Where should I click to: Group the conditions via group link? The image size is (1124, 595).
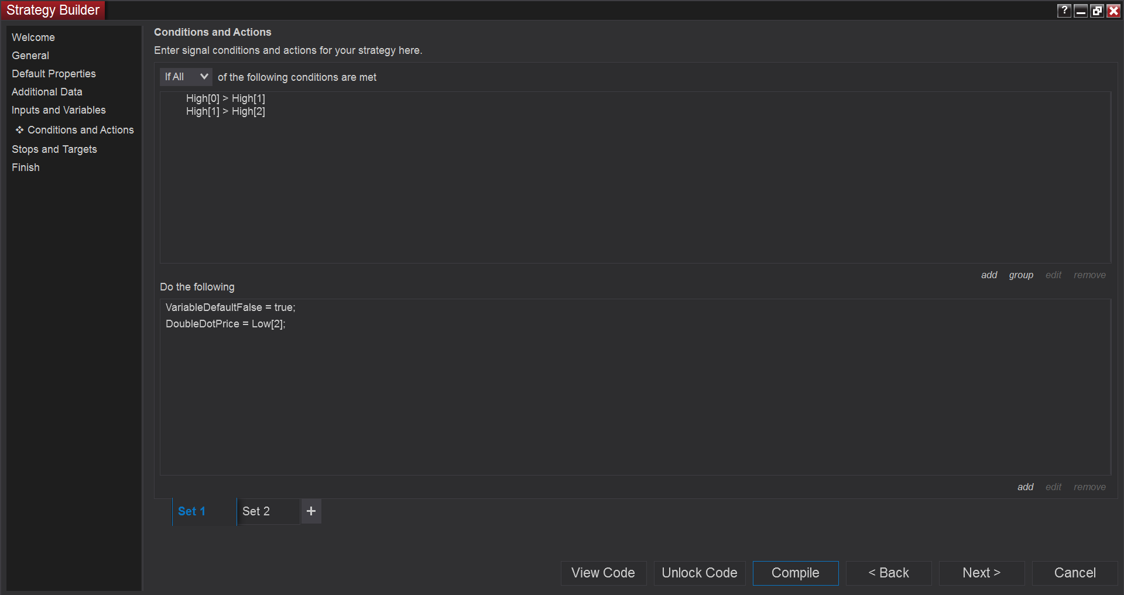click(1021, 275)
